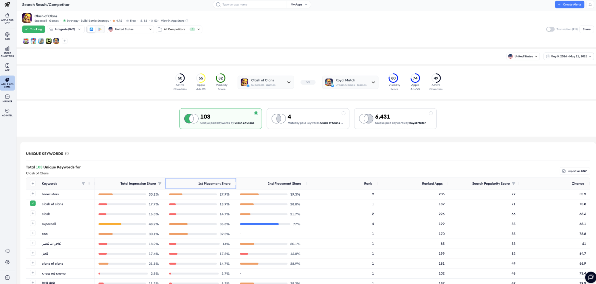
Task: Open the ASO sidebar section
Action: [x=7, y=36]
